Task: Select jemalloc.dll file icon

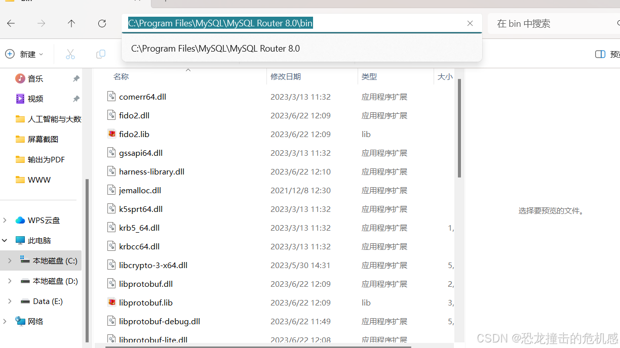Action: pyautogui.click(x=112, y=190)
